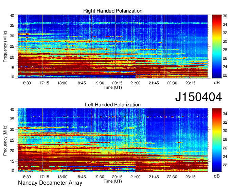Image resolution: width=231 pixels, height=187 pixels.
Task: Click "Time (UT)" label under Right Handed plot
Action: coord(113,87)
